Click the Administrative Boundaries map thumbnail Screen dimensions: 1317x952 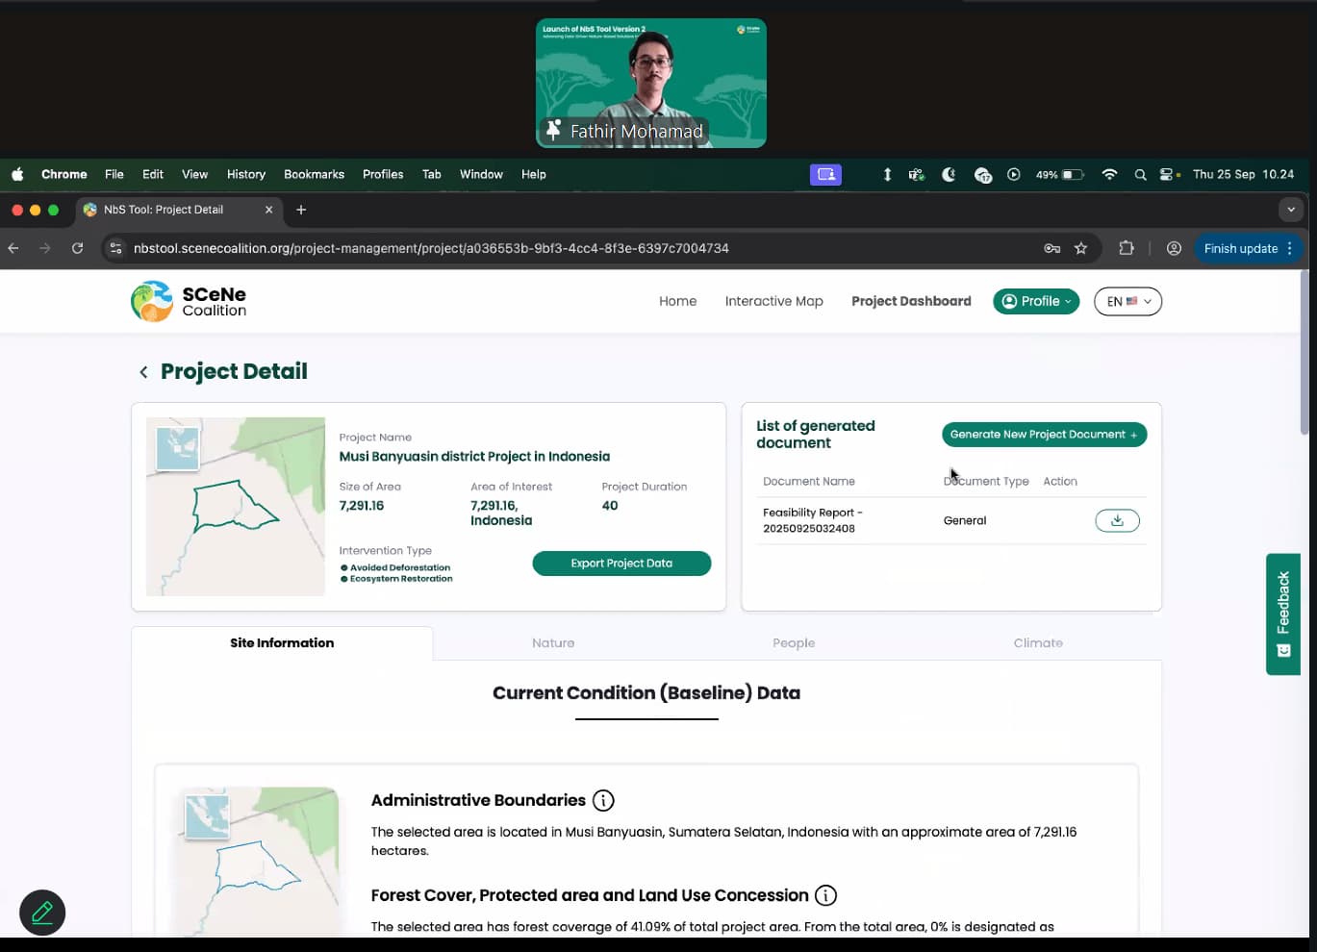[x=255, y=862]
